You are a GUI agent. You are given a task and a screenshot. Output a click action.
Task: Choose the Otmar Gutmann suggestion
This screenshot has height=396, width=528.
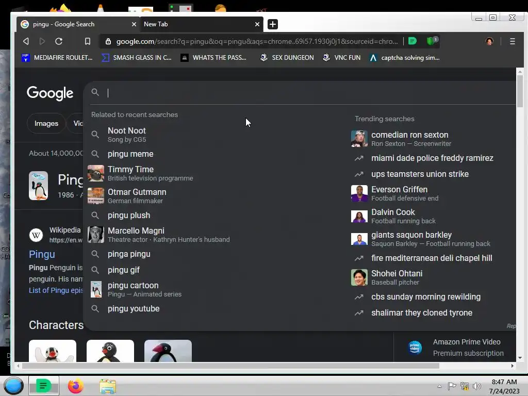tap(216, 196)
